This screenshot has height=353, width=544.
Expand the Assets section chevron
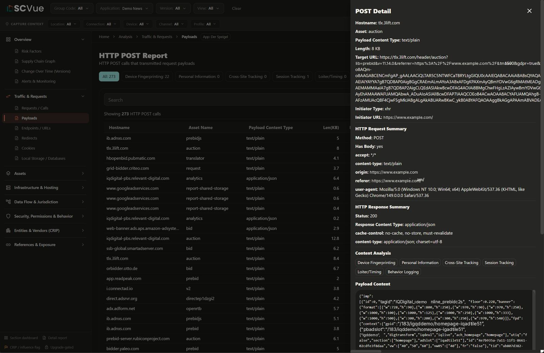tap(83, 173)
